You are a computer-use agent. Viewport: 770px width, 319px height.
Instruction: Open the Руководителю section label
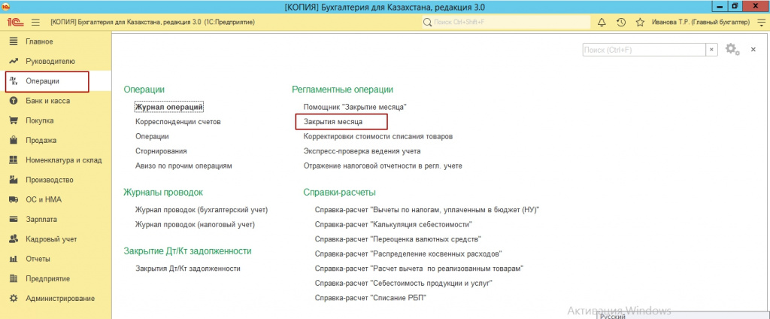click(x=50, y=62)
